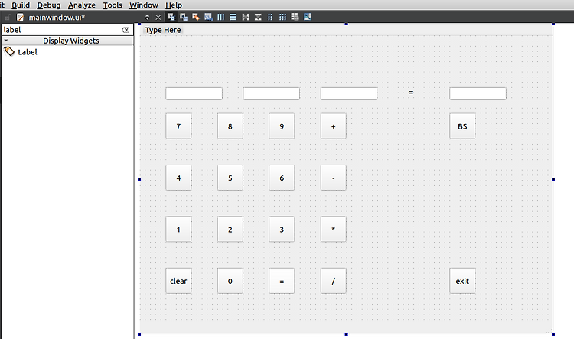Click the 9 button on form
Image resolution: width=574 pixels, height=339 pixels.
282,126
